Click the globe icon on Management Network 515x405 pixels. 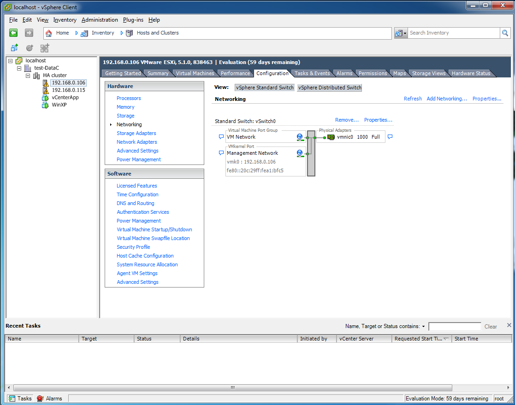[300, 153]
